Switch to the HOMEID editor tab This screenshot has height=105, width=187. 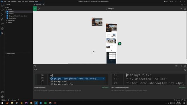point(38,5)
